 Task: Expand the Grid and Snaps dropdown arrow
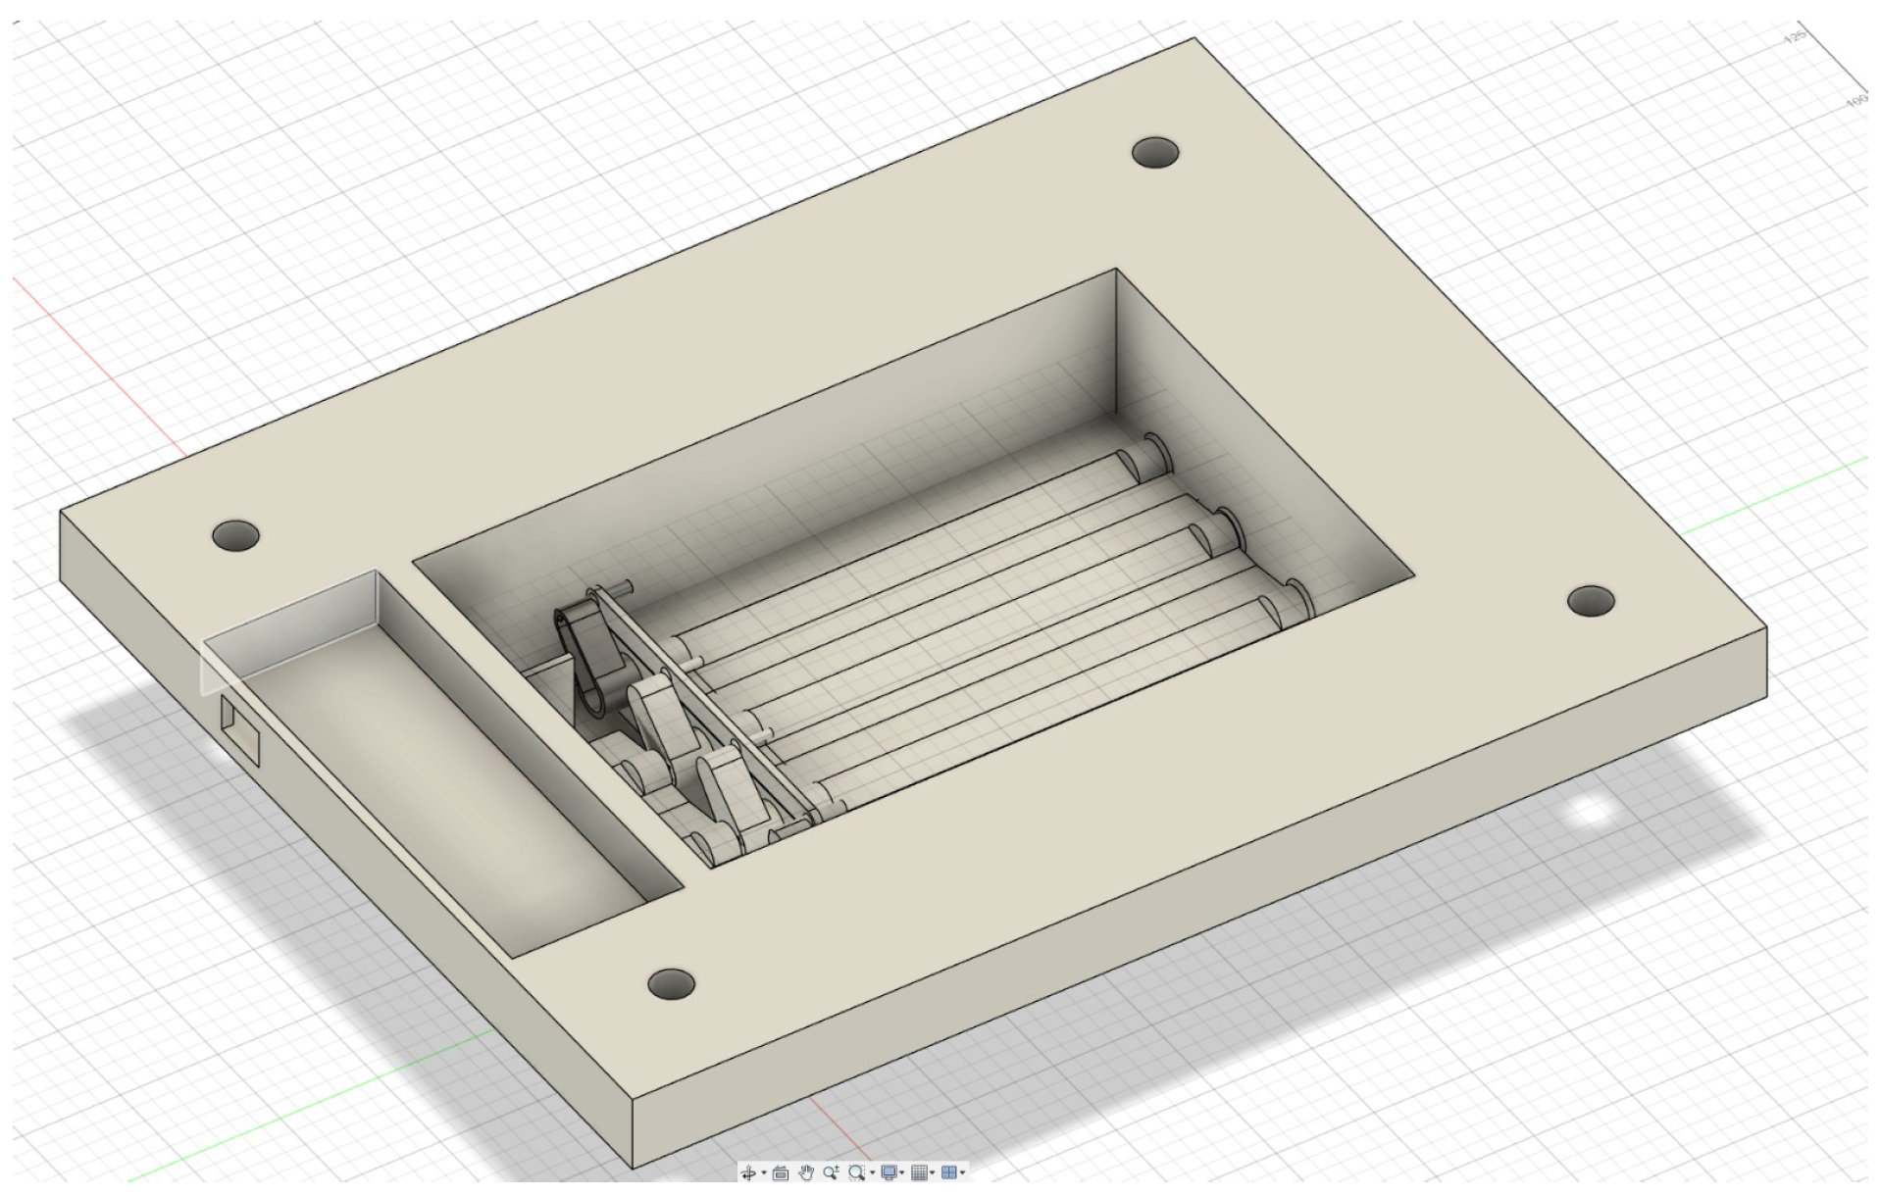pyautogui.click(x=933, y=1172)
